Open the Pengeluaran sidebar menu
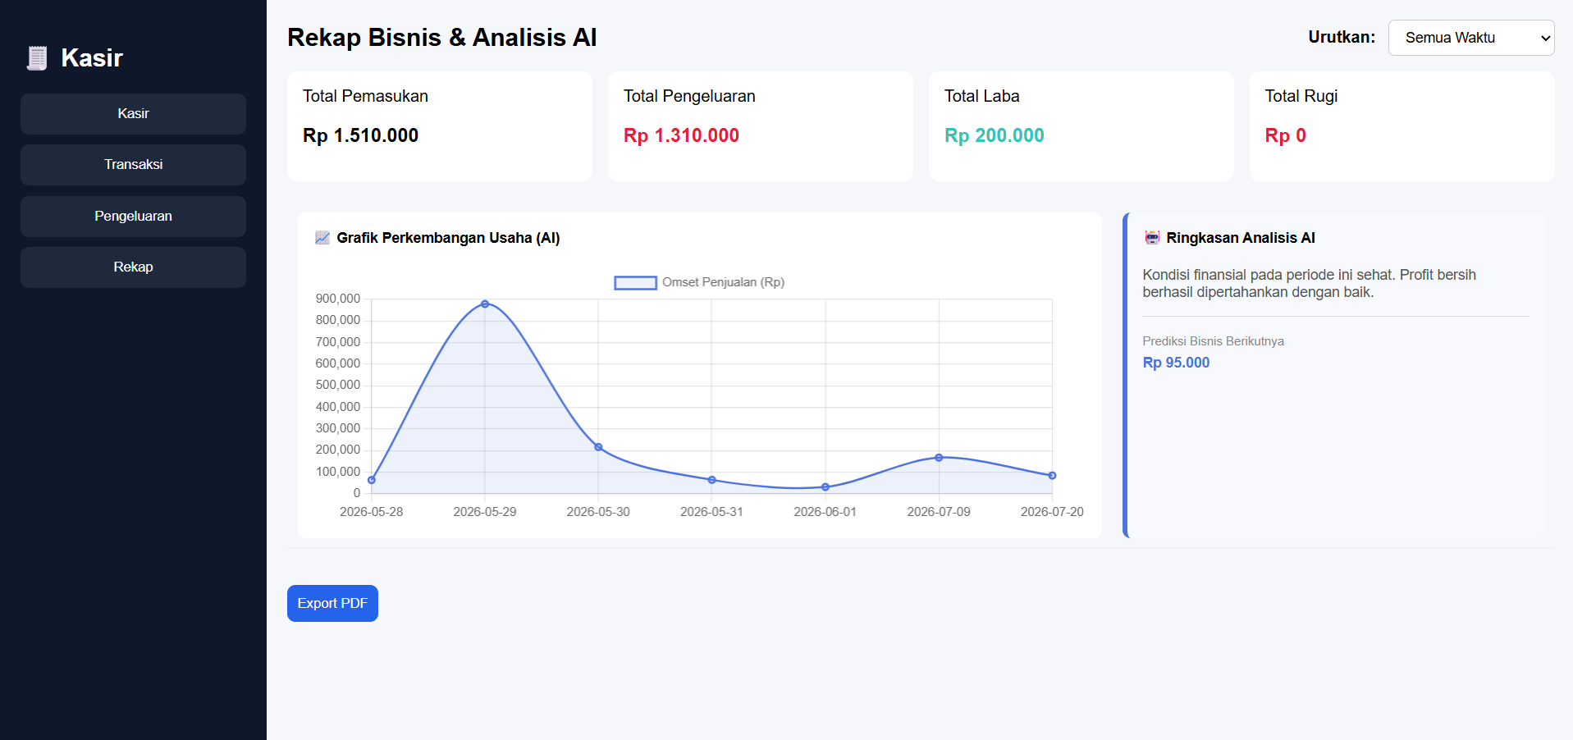1573x740 pixels. [x=133, y=217]
